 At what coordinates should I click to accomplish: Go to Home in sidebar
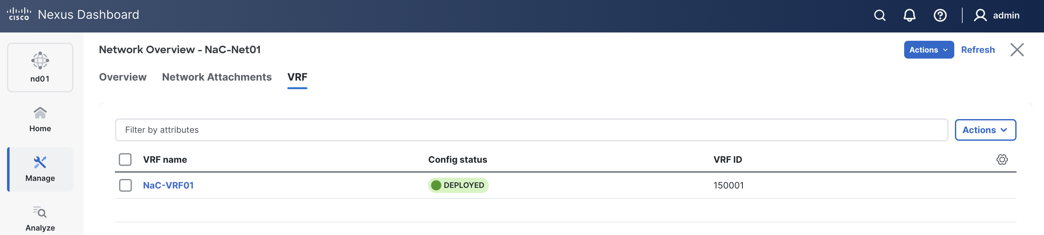click(40, 119)
